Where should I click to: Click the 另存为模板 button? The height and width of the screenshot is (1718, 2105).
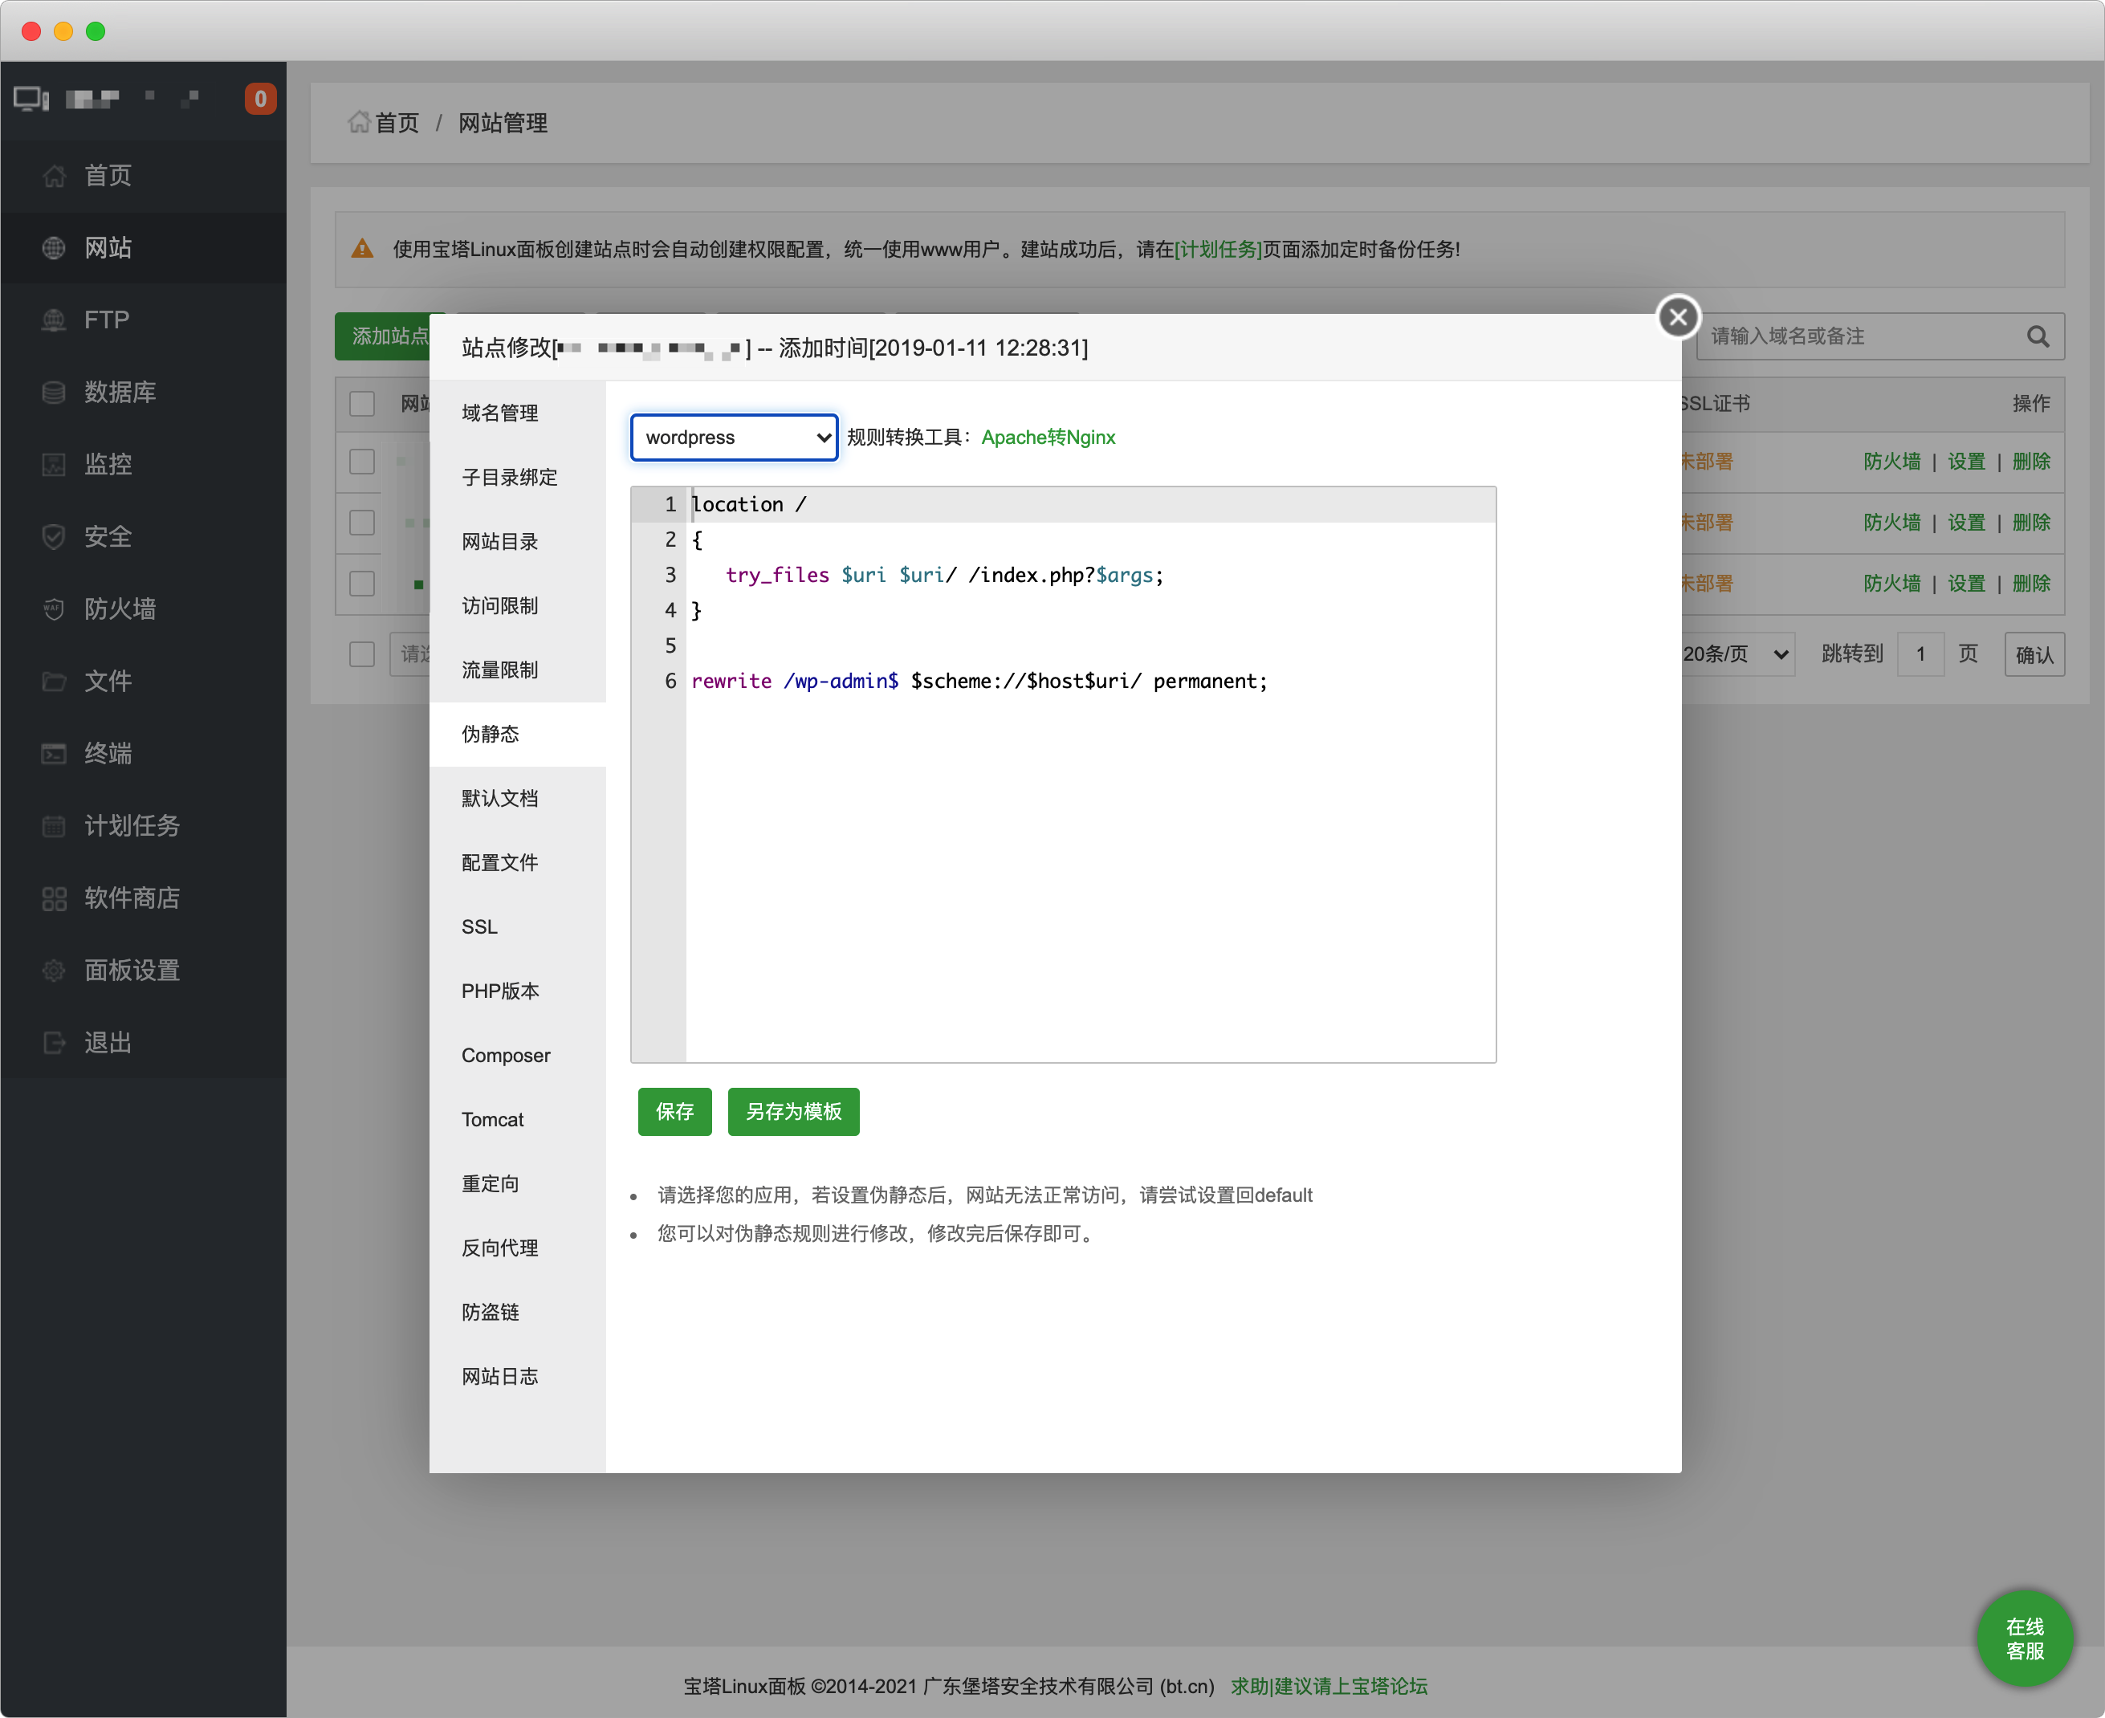pos(794,1113)
